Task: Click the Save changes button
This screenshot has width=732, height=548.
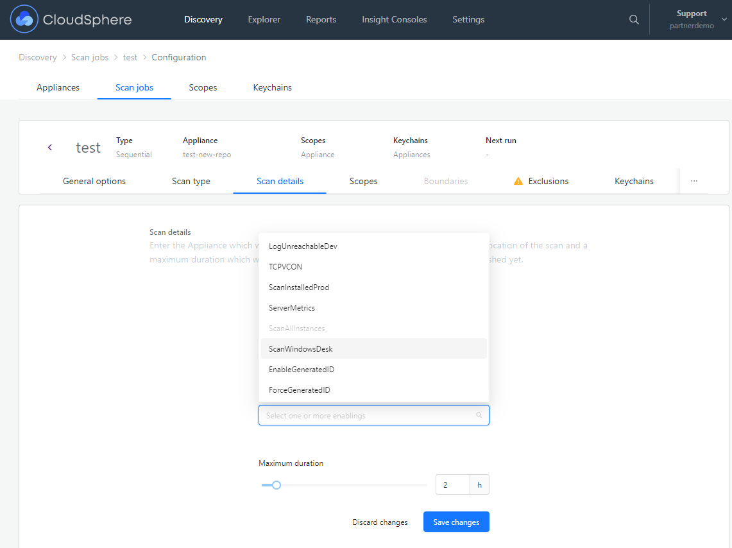Action: (456, 522)
